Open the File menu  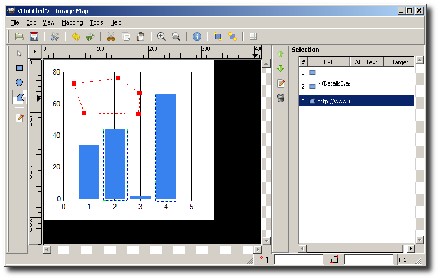(x=15, y=22)
